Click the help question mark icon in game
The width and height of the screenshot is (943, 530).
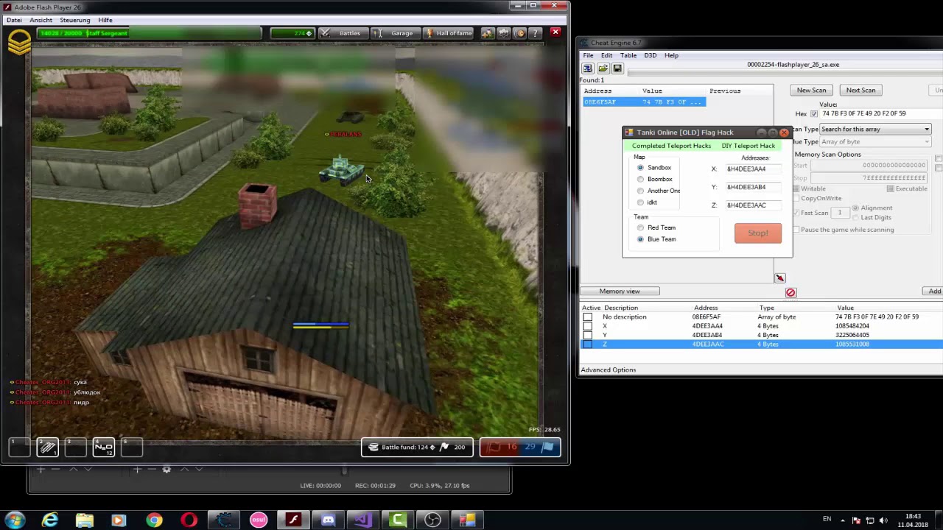coord(536,33)
